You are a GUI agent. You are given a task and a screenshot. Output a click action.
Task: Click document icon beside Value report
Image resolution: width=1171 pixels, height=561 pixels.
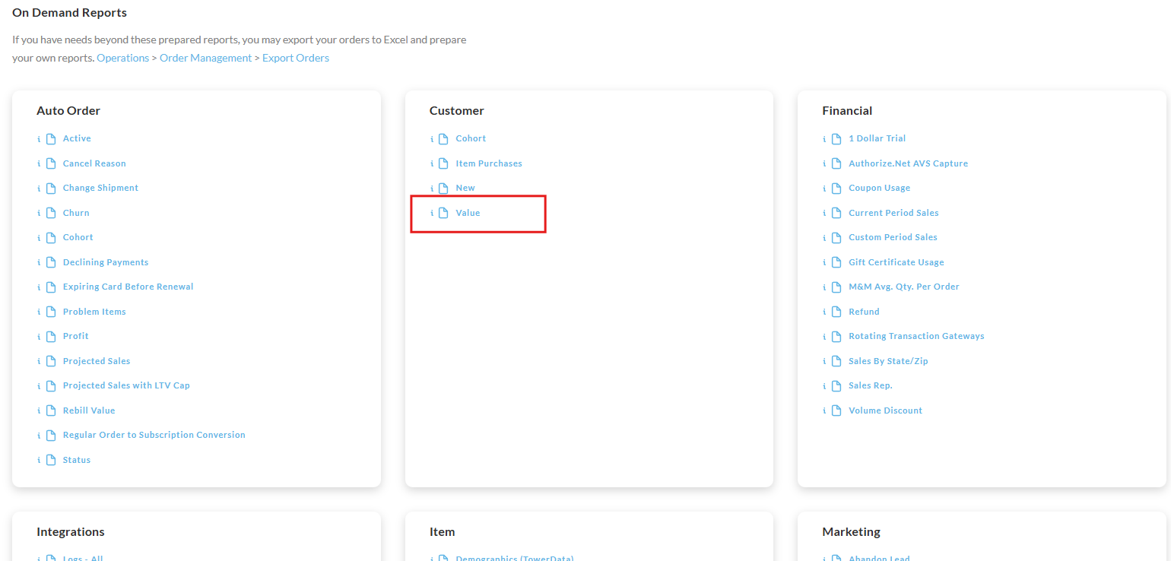pos(444,213)
